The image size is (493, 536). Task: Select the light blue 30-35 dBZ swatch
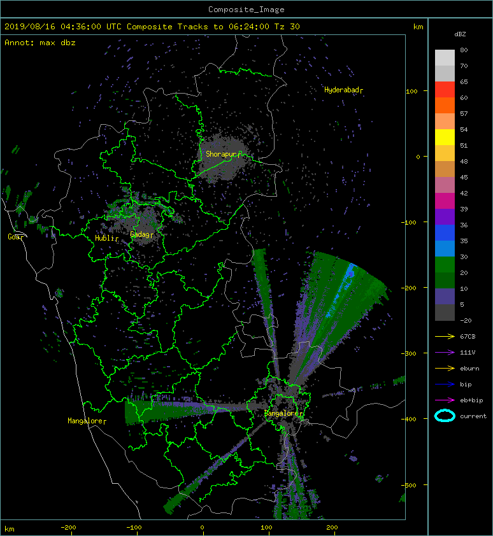[445, 248]
